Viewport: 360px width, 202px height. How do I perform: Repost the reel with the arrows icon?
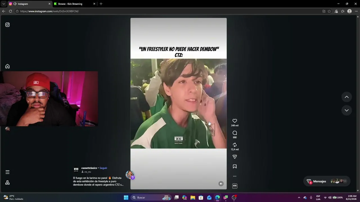[x=235, y=145]
